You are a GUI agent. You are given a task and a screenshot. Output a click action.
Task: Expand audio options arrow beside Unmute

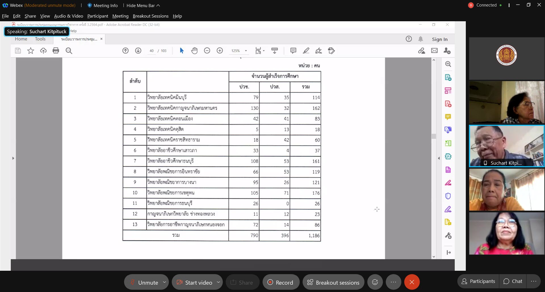pos(164,282)
